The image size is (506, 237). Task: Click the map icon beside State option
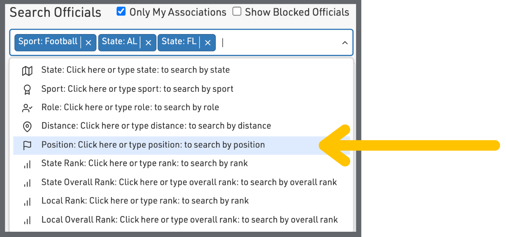pos(27,71)
